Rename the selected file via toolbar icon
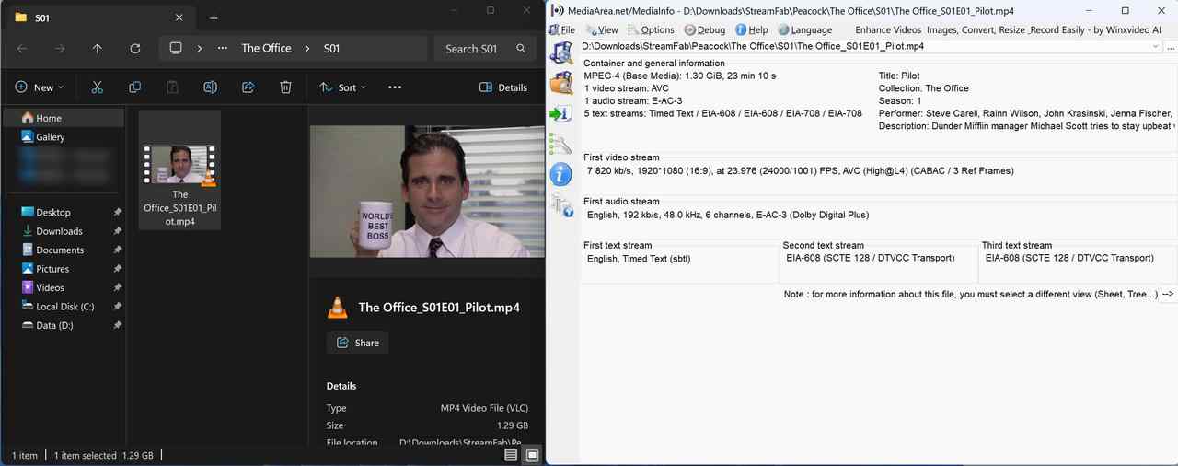The image size is (1178, 466). [x=210, y=87]
